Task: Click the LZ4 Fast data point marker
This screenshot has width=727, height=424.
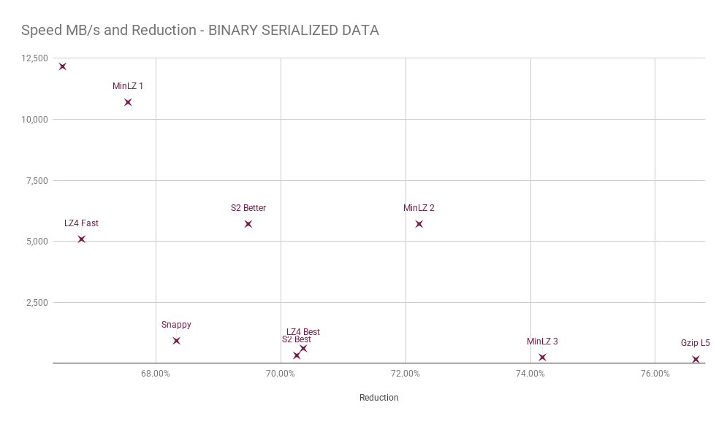Action: point(82,239)
